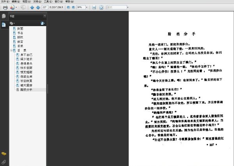Click the new bookmark icon
234x166 pixels.
pos(43,23)
